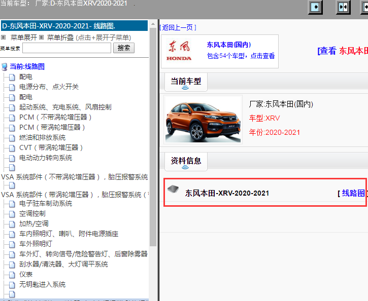Image resolution: width=368 pixels, height=301 pixels.
Task: Open VSA 系统部件（带涡轮增压器）item
Action: [x=75, y=195]
